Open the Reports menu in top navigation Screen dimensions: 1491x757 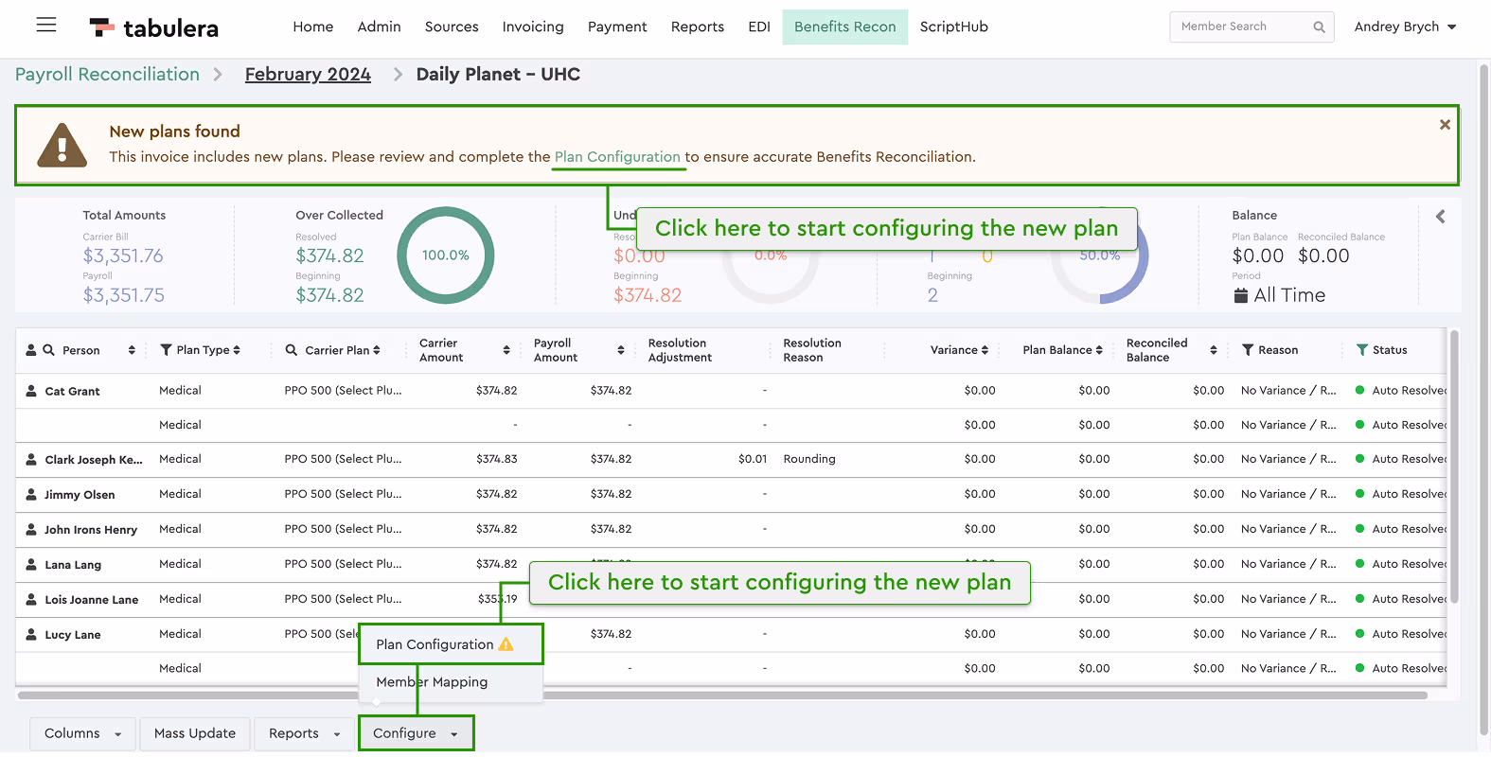698,26
